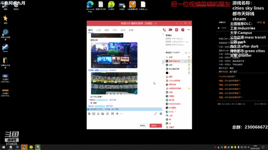268x150 pixels.
Task: Click the red add-members chat icon
Action: tap(183, 30)
